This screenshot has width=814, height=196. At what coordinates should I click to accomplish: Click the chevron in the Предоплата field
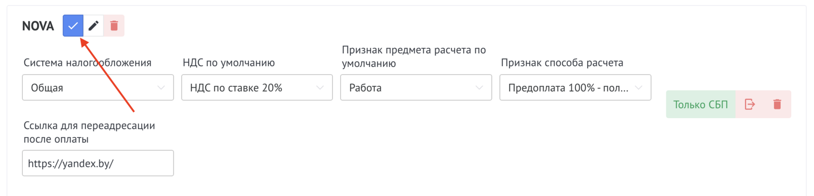[639, 88]
